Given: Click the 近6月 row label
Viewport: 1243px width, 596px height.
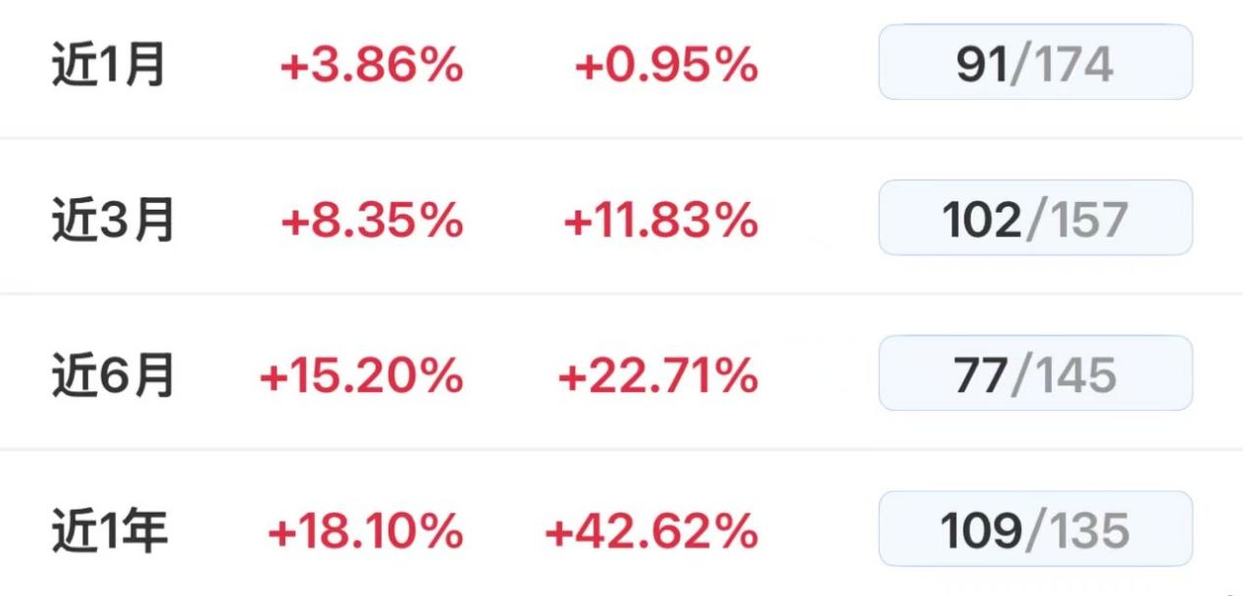Looking at the screenshot, I should tap(113, 376).
